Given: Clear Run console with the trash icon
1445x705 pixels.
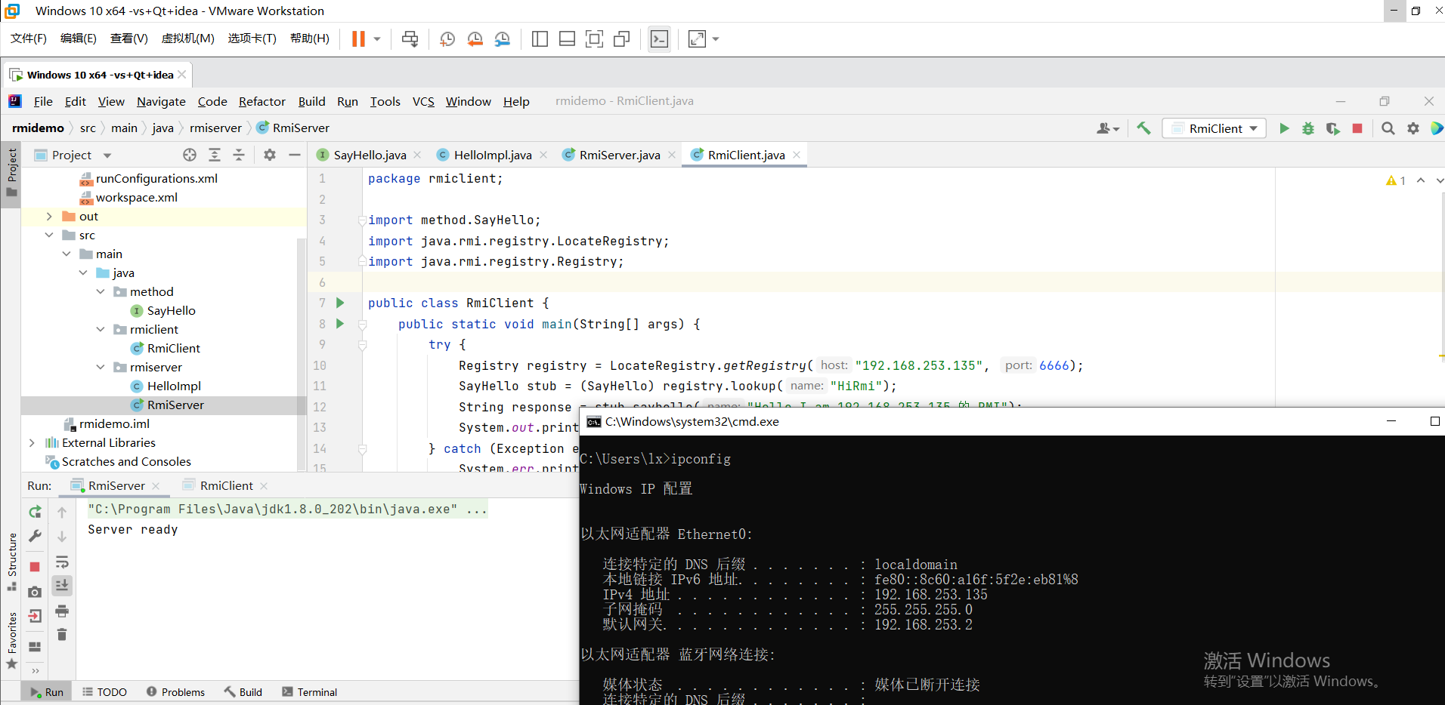Looking at the screenshot, I should click(x=62, y=635).
